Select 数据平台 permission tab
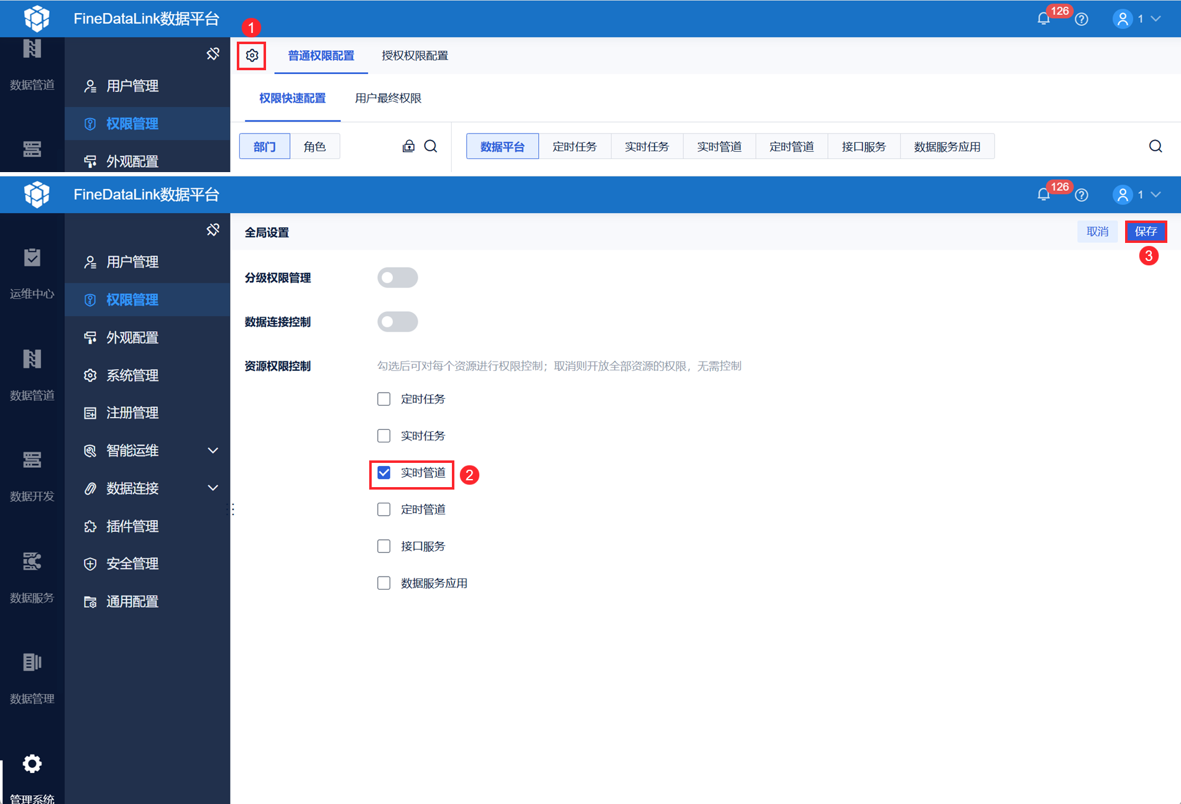The width and height of the screenshot is (1181, 804). point(502,147)
